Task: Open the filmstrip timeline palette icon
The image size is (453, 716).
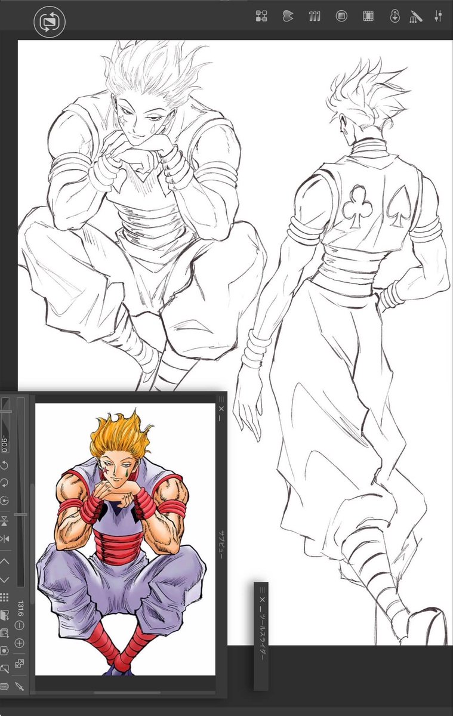Action: pyautogui.click(x=368, y=16)
